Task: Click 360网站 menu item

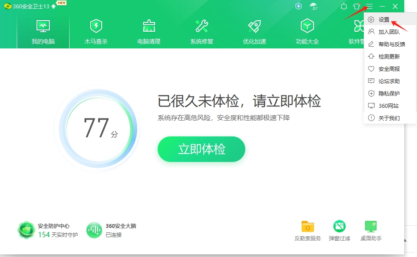Action: point(390,106)
